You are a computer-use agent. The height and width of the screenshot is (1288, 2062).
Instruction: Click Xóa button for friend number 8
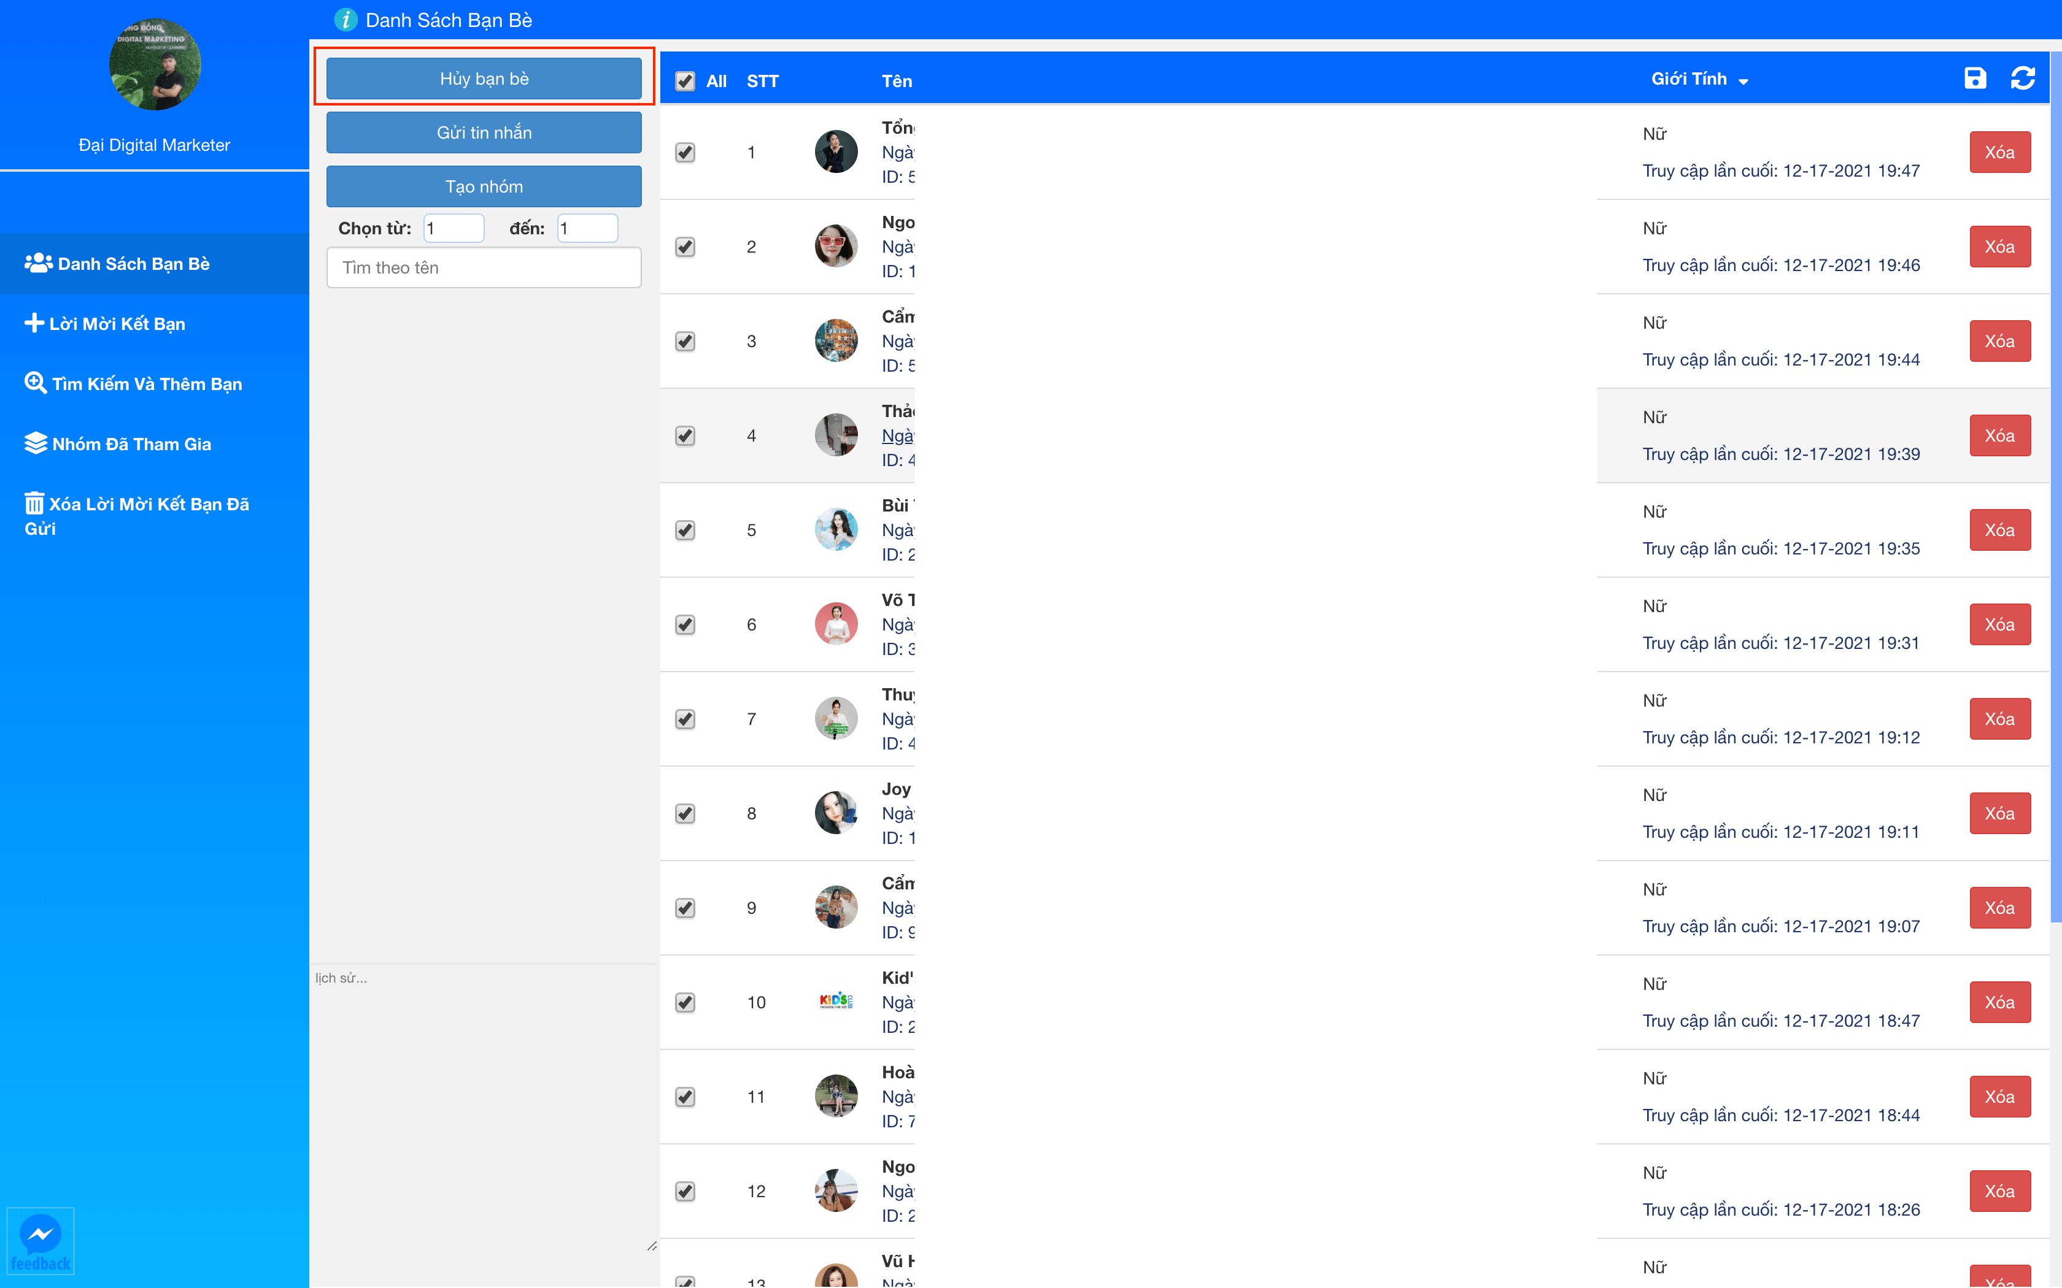[1999, 813]
